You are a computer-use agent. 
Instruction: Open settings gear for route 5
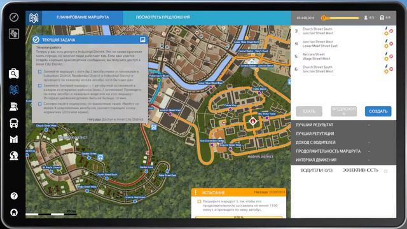point(386,59)
